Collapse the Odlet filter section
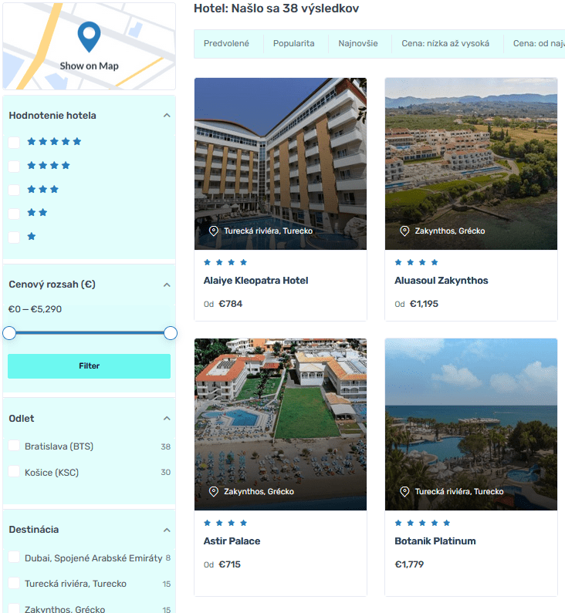The height and width of the screenshot is (613, 565). pyautogui.click(x=167, y=419)
